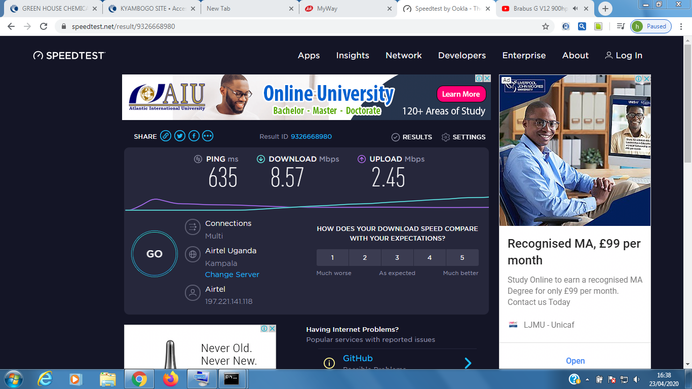This screenshot has width=692, height=389.
Task: Open more share options icon
Action: (x=208, y=136)
